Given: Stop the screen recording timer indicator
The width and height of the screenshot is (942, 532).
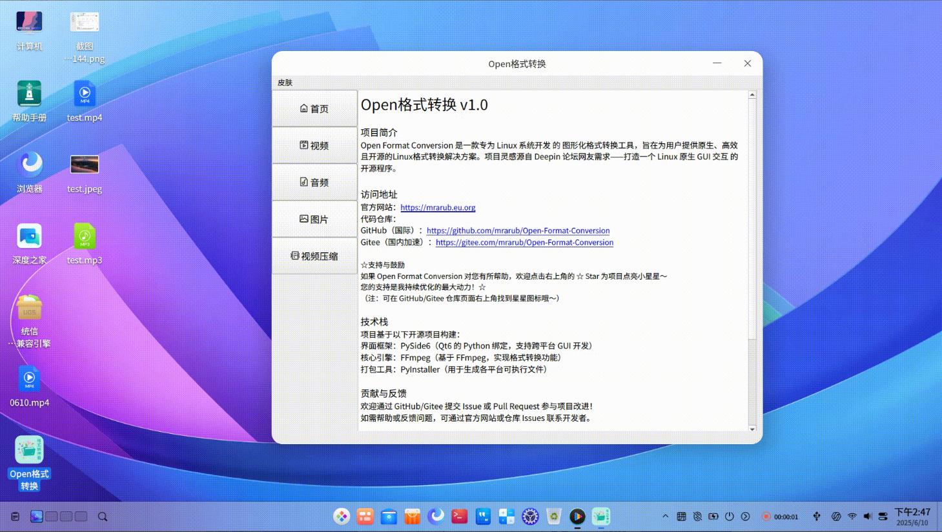Looking at the screenshot, I should [766, 517].
